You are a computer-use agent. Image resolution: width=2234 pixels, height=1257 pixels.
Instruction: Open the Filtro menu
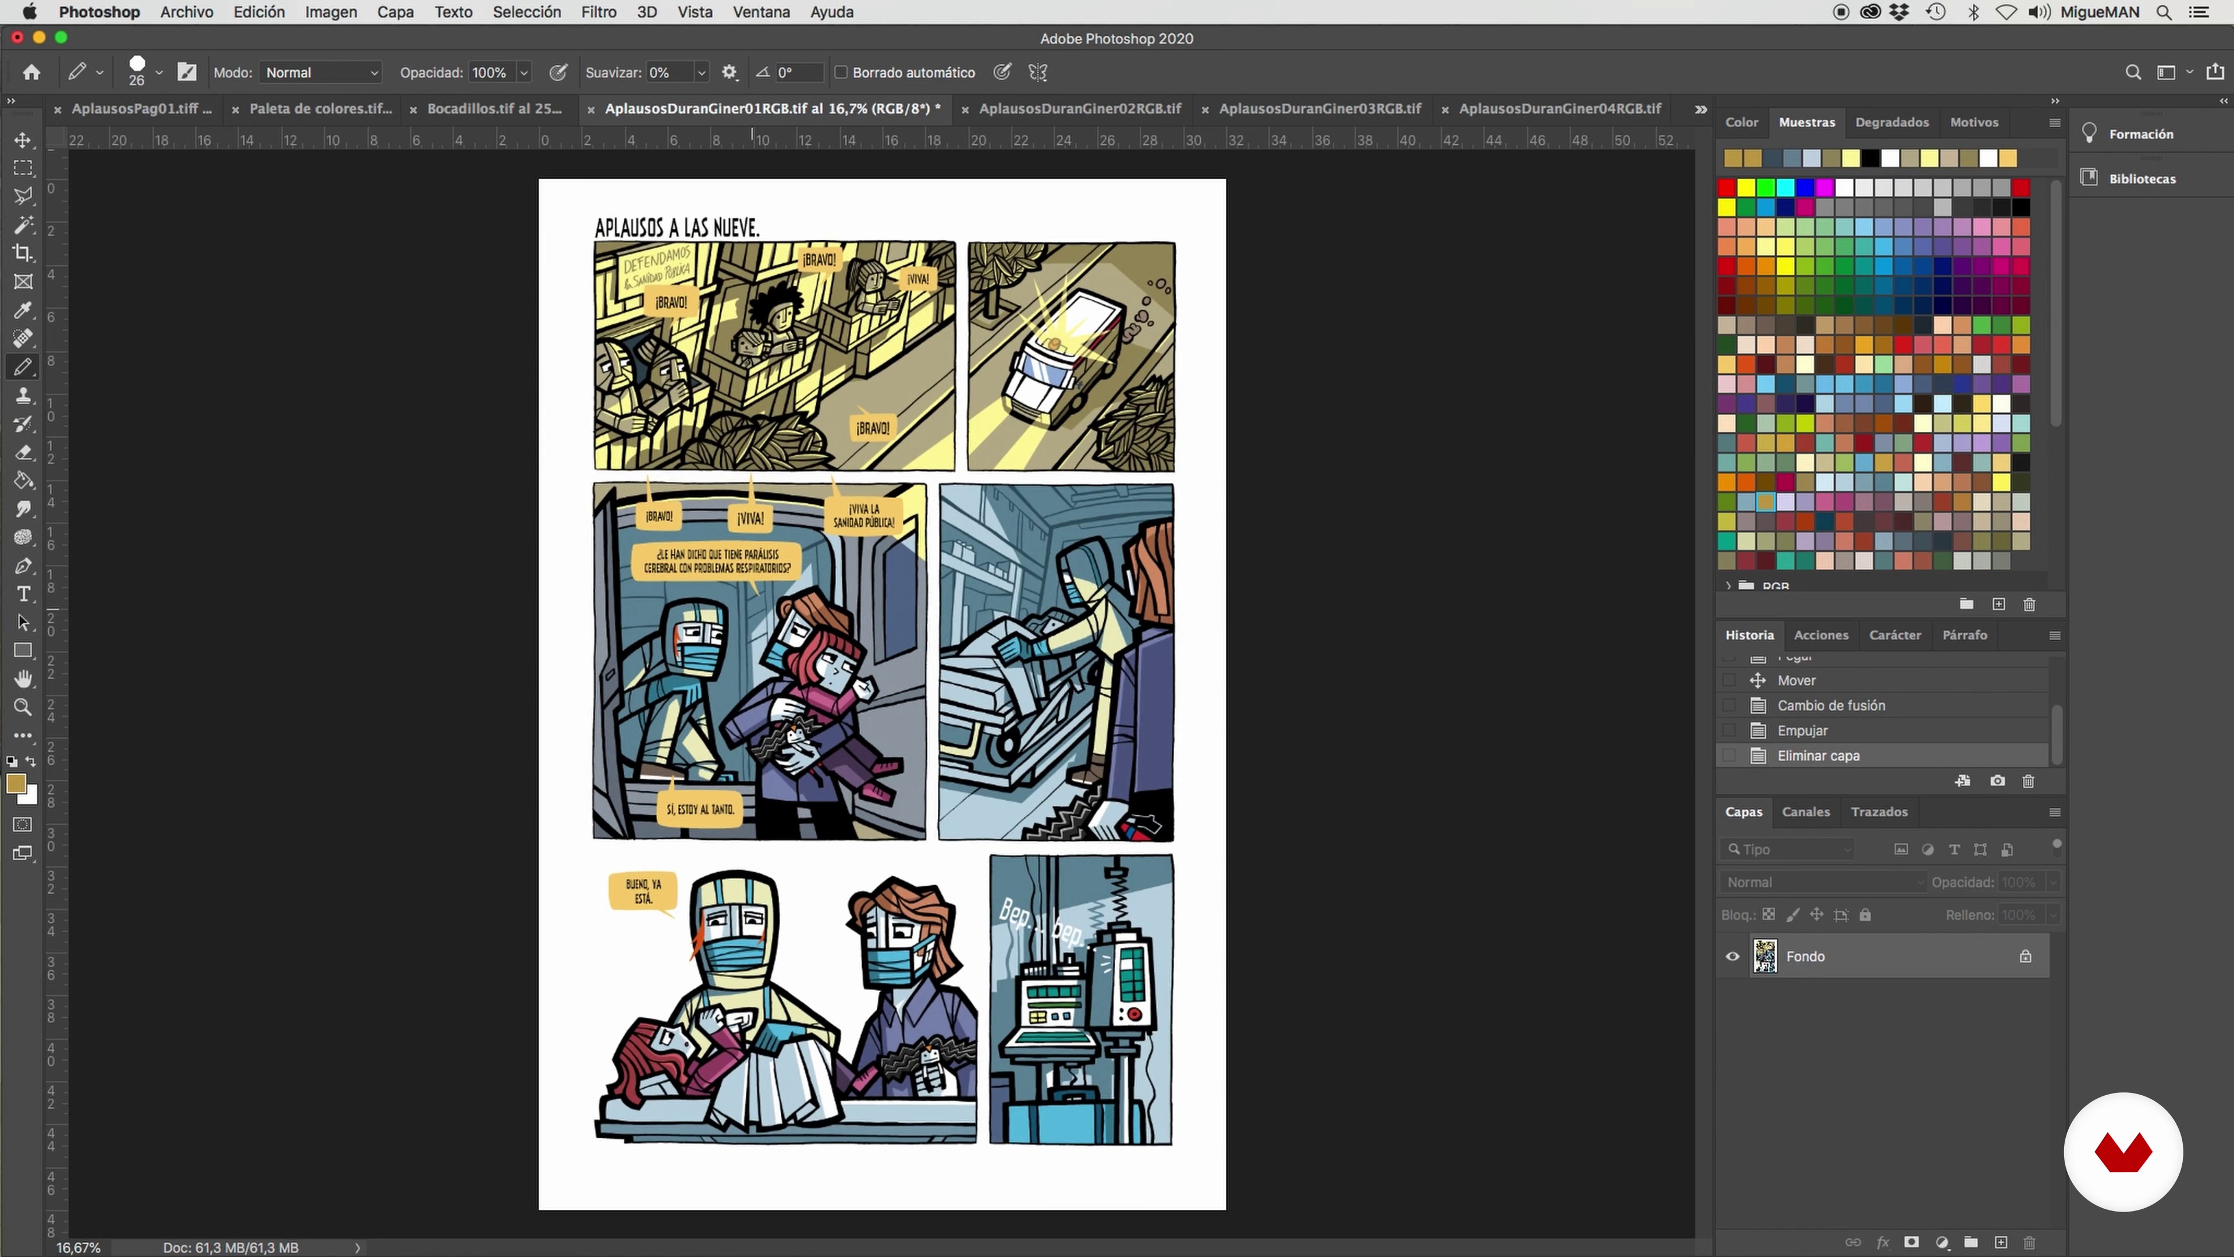click(x=599, y=12)
